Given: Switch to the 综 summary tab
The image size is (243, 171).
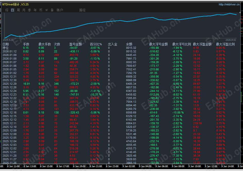Looking at the screenshot, I should point(7,10).
